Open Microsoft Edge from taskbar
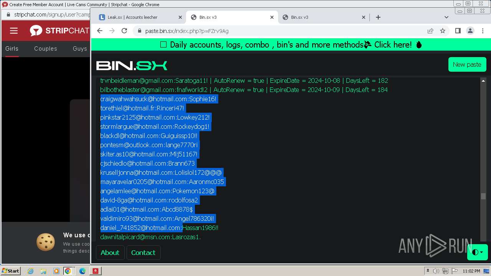 coord(82,271)
